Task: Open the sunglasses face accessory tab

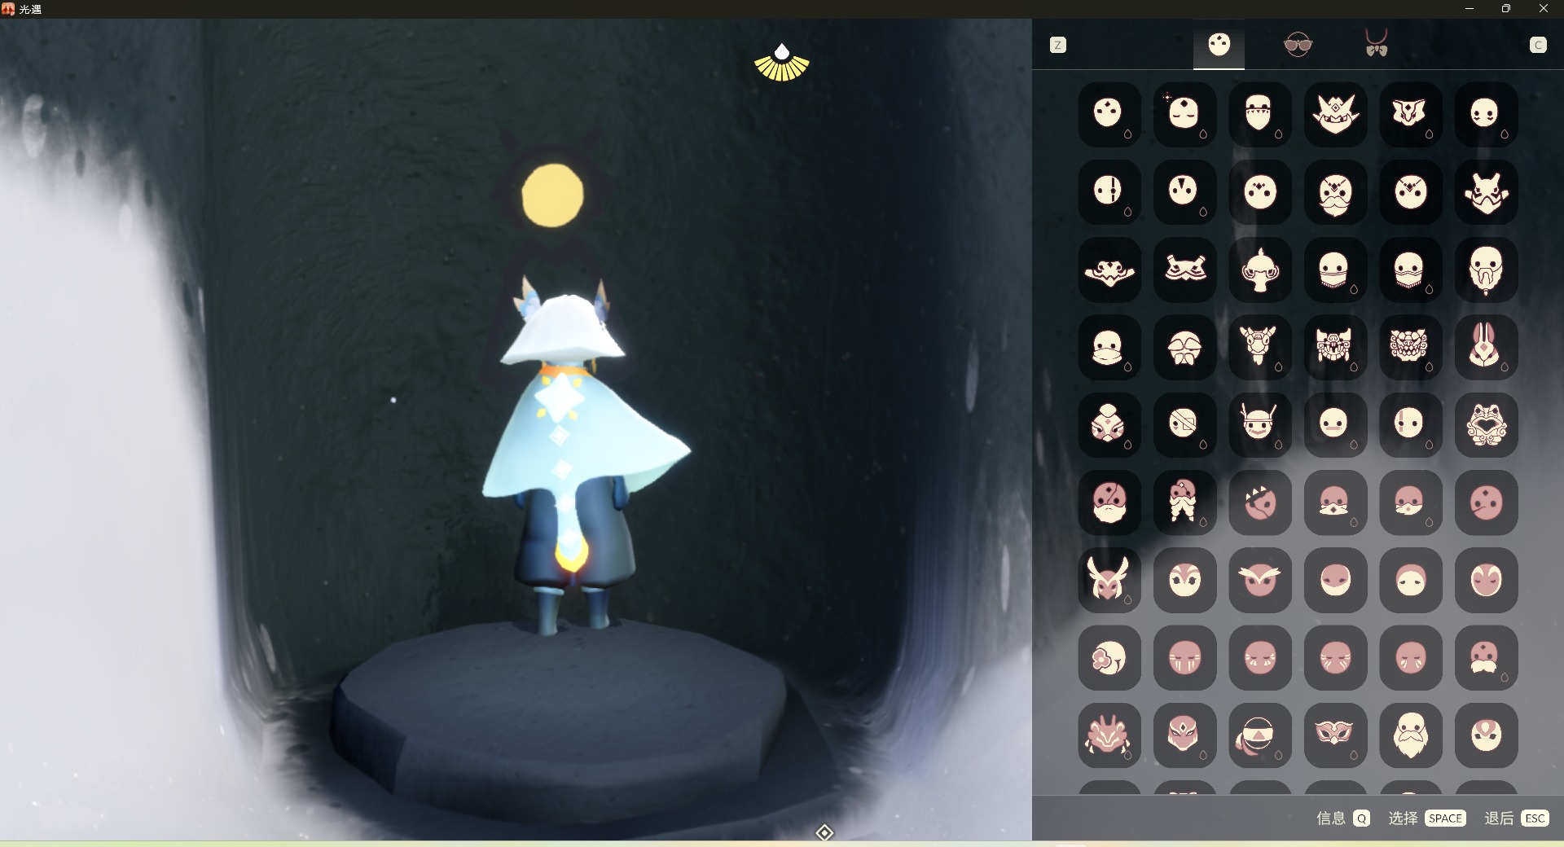Action: pos(1298,45)
